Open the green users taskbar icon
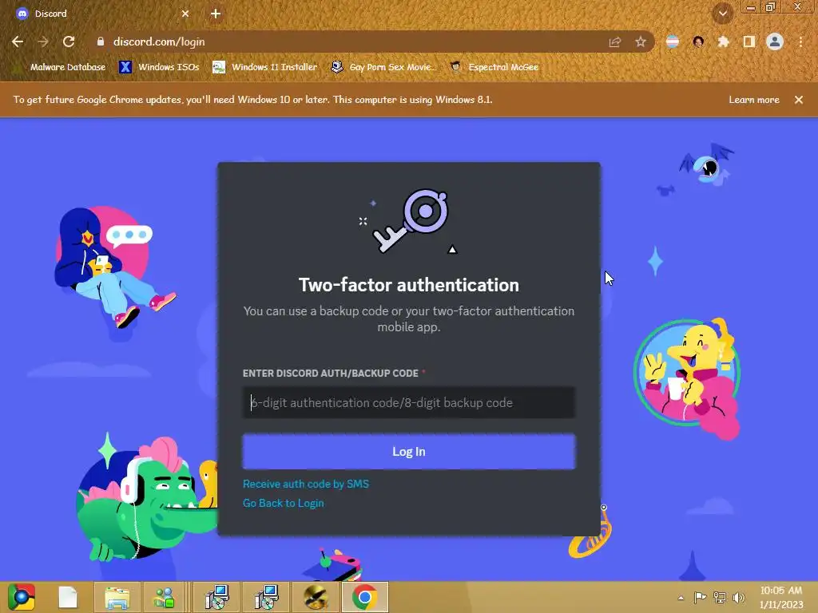Image resolution: width=818 pixels, height=613 pixels. point(165,597)
